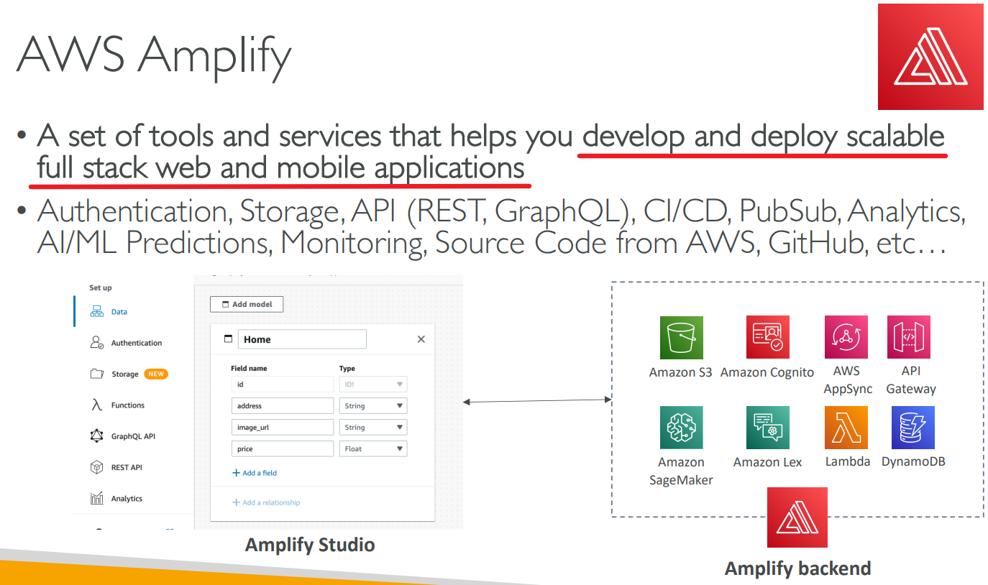988x585 pixels.
Task: Click the Home model name input field
Action: click(301, 339)
